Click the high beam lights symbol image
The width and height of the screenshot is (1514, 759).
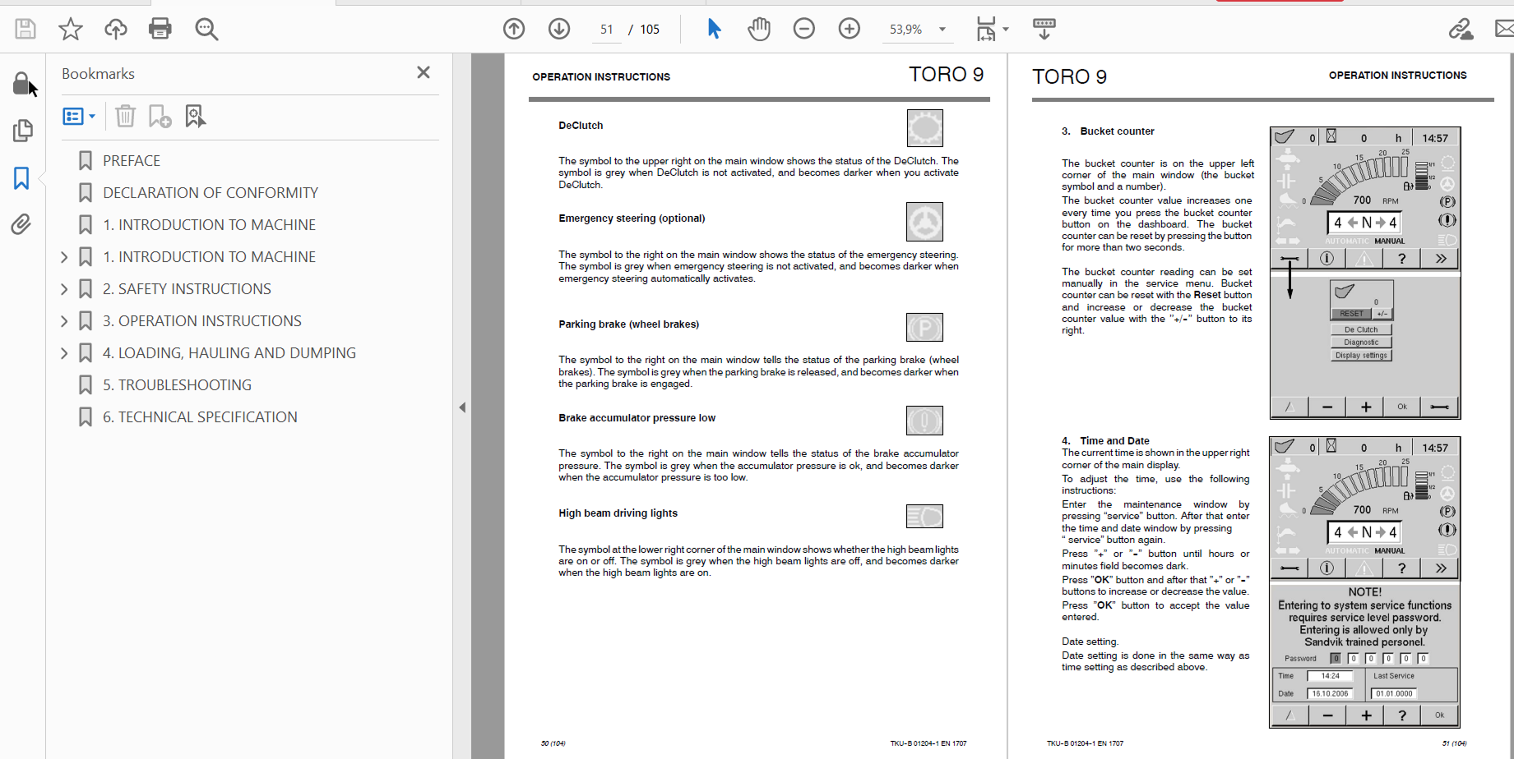point(924,517)
